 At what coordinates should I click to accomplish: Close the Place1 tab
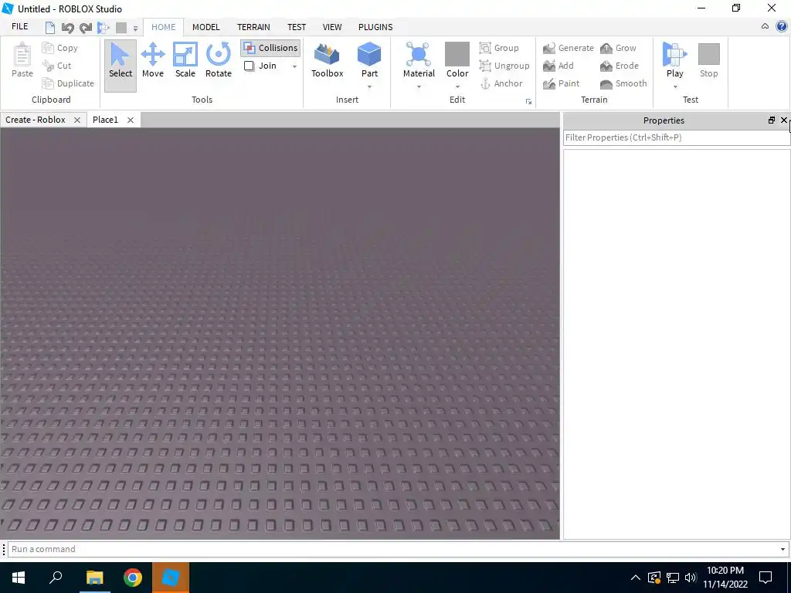coord(130,120)
